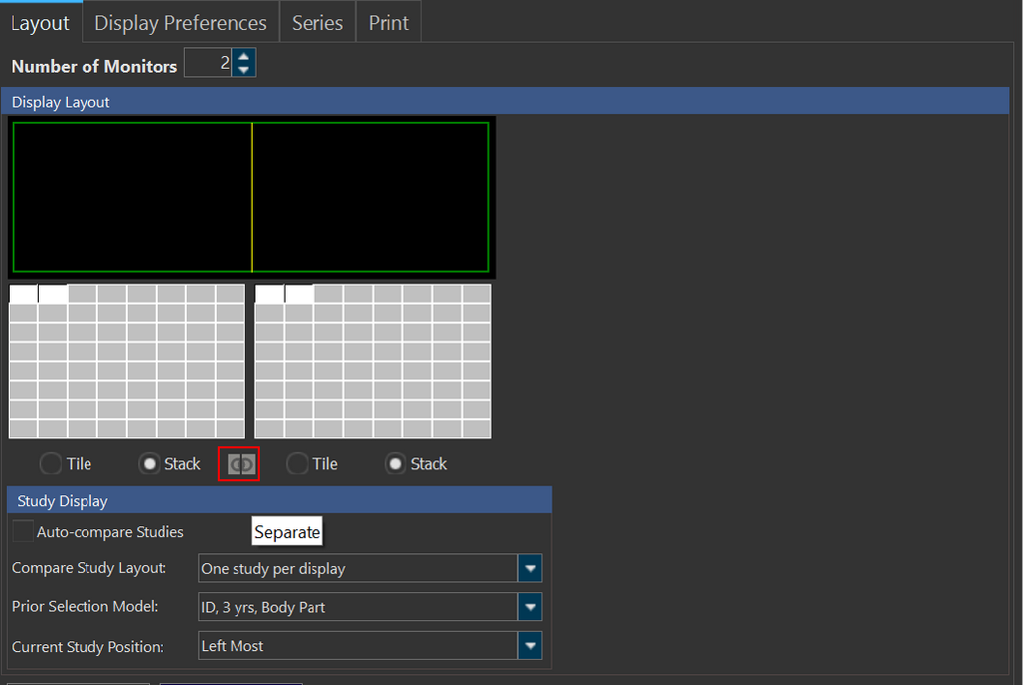Viewport: 1023px width, 685px height.
Task: Expand the Current Study Position dropdown
Action: tap(529, 646)
